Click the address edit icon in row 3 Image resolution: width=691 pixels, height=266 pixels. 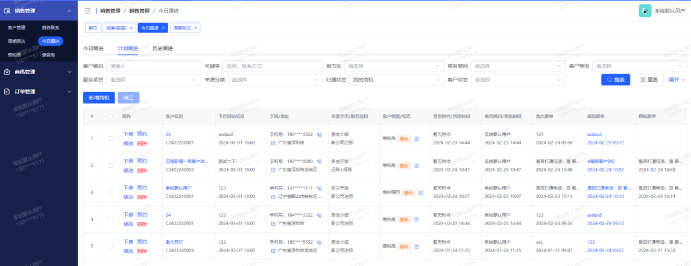click(x=273, y=197)
